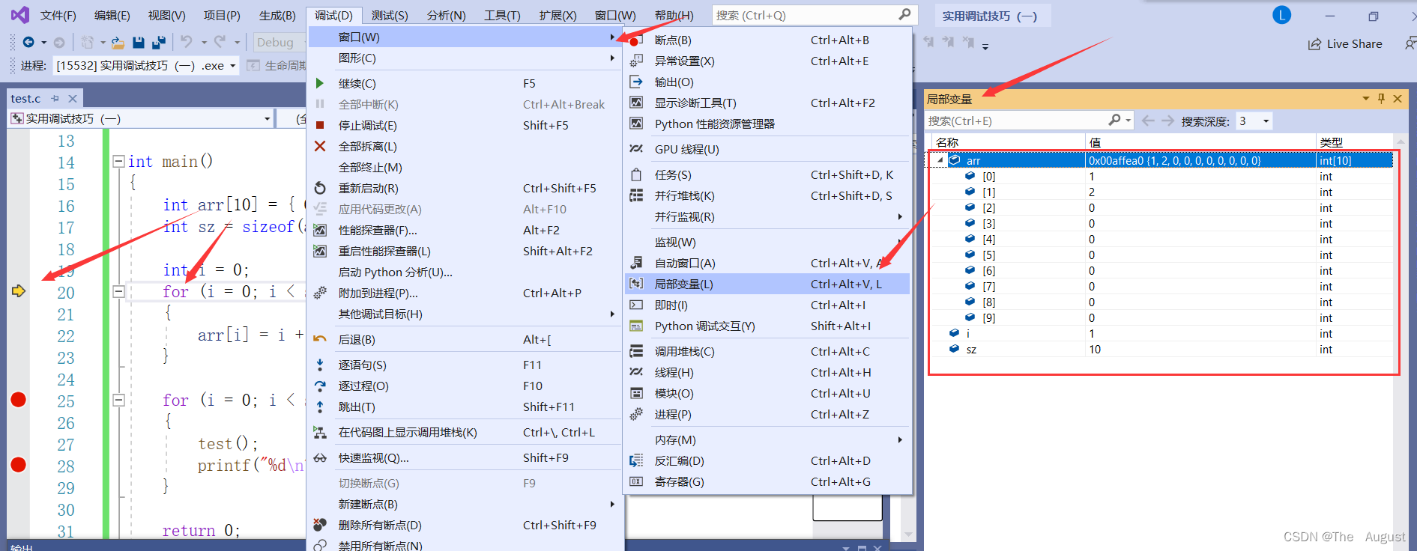The height and width of the screenshot is (551, 1417).
Task: Open Threads window from the submenu
Action: 767,372
